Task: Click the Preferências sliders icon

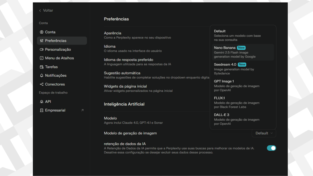Action: click(x=42, y=41)
